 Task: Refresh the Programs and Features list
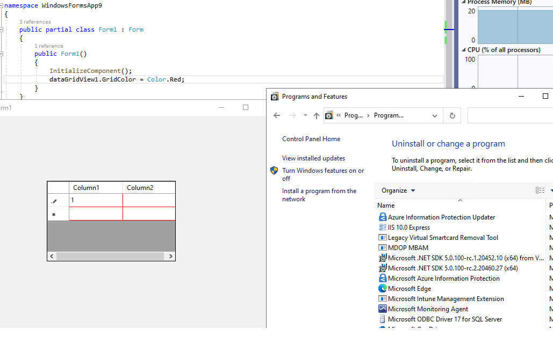pos(452,115)
